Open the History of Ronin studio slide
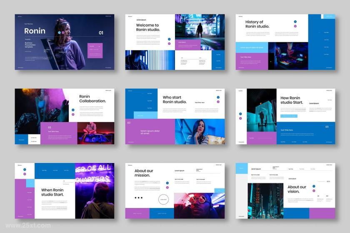The width and height of the screenshot is (350, 233). click(285, 42)
